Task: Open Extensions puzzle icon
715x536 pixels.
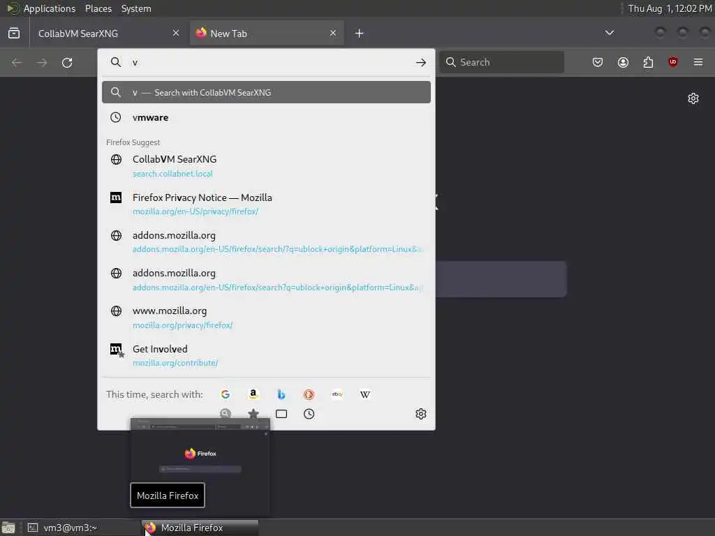Action: 648,62
